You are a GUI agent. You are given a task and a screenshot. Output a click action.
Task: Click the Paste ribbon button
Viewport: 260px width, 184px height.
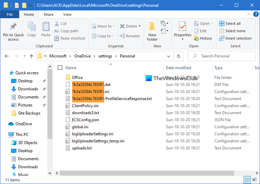(46, 29)
